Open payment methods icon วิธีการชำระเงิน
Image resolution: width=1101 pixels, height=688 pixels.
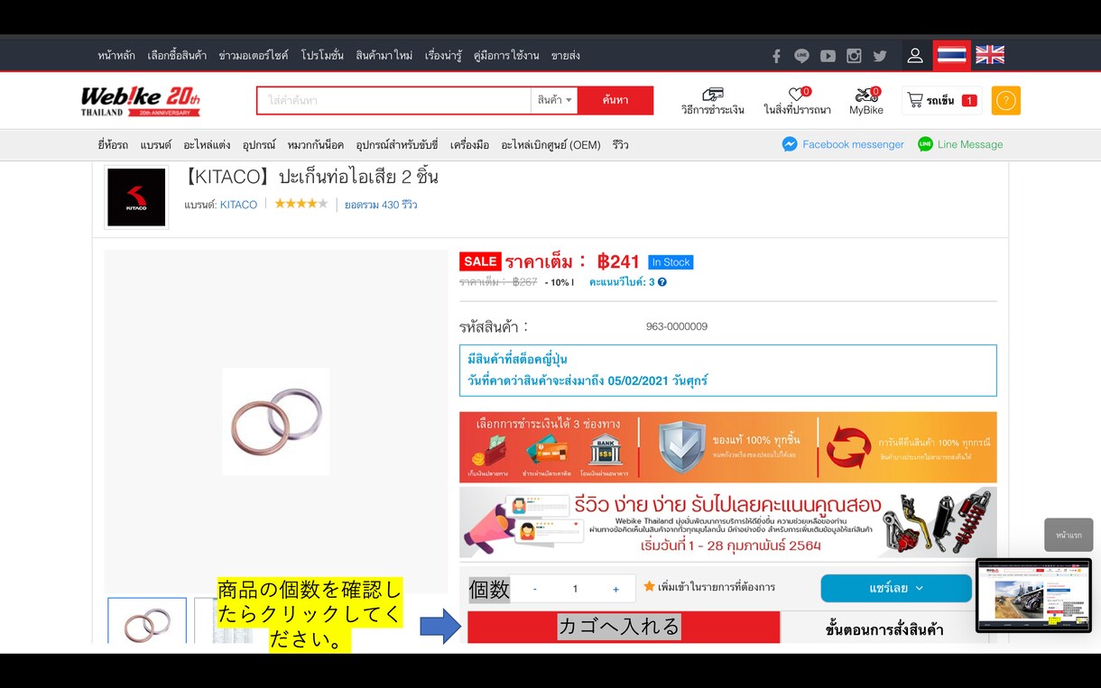pyautogui.click(x=713, y=101)
